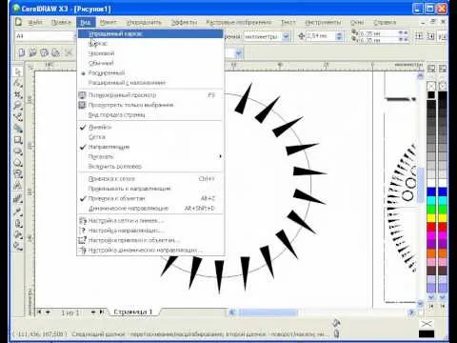Click the fill bucket status bar icon
Image resolution: width=457 pixels, height=343 pixels.
(336, 323)
